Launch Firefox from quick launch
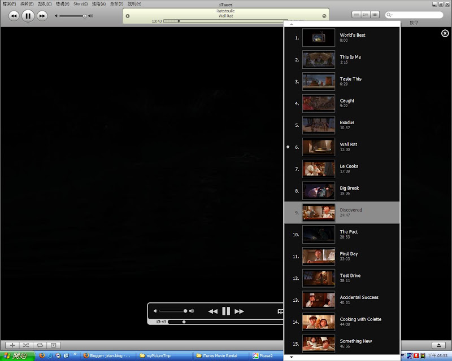This screenshot has width=452, height=361. pyautogui.click(x=42, y=355)
